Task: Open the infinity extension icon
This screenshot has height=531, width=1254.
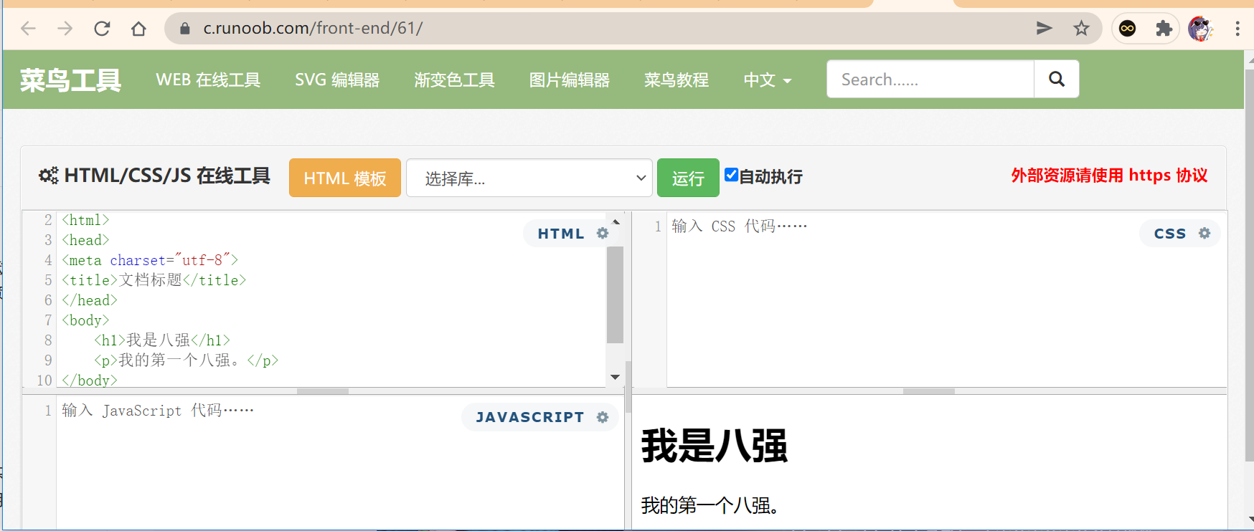Action: [1128, 29]
